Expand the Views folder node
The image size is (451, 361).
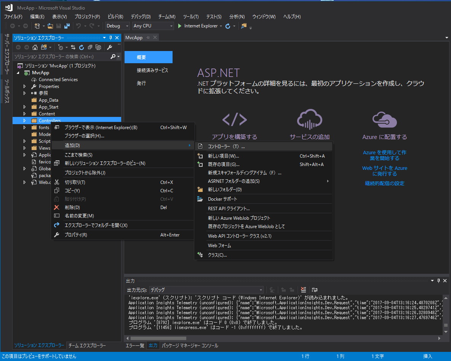click(x=24, y=148)
